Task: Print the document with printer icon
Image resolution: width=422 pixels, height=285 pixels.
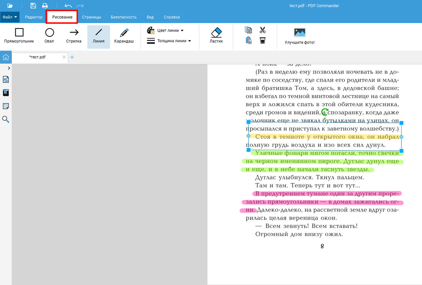Action: tap(45, 5)
